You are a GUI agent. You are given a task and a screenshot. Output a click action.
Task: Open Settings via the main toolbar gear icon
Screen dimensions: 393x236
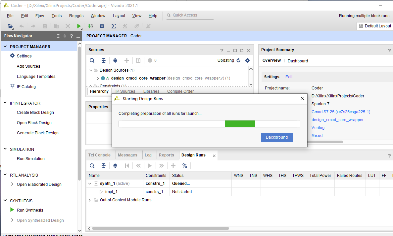[x=102, y=26]
